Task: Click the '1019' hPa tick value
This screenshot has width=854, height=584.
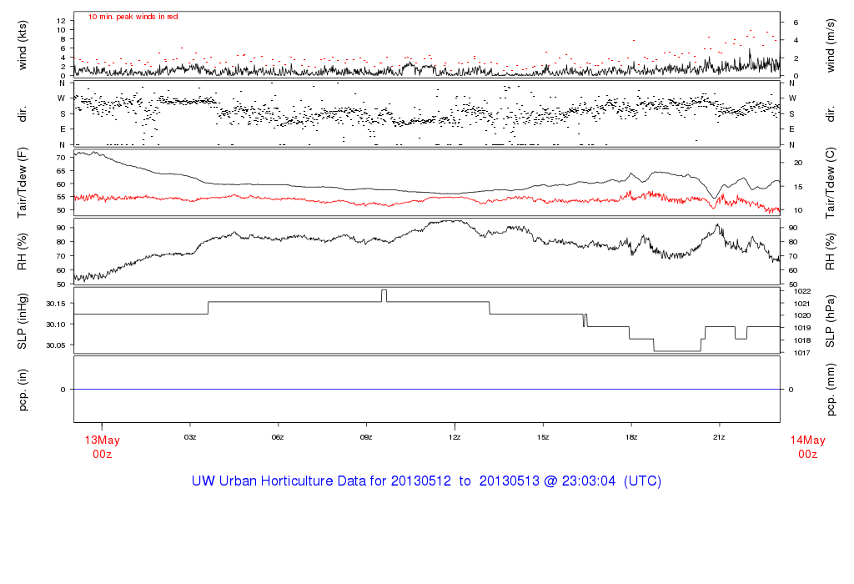Action: coord(803,328)
